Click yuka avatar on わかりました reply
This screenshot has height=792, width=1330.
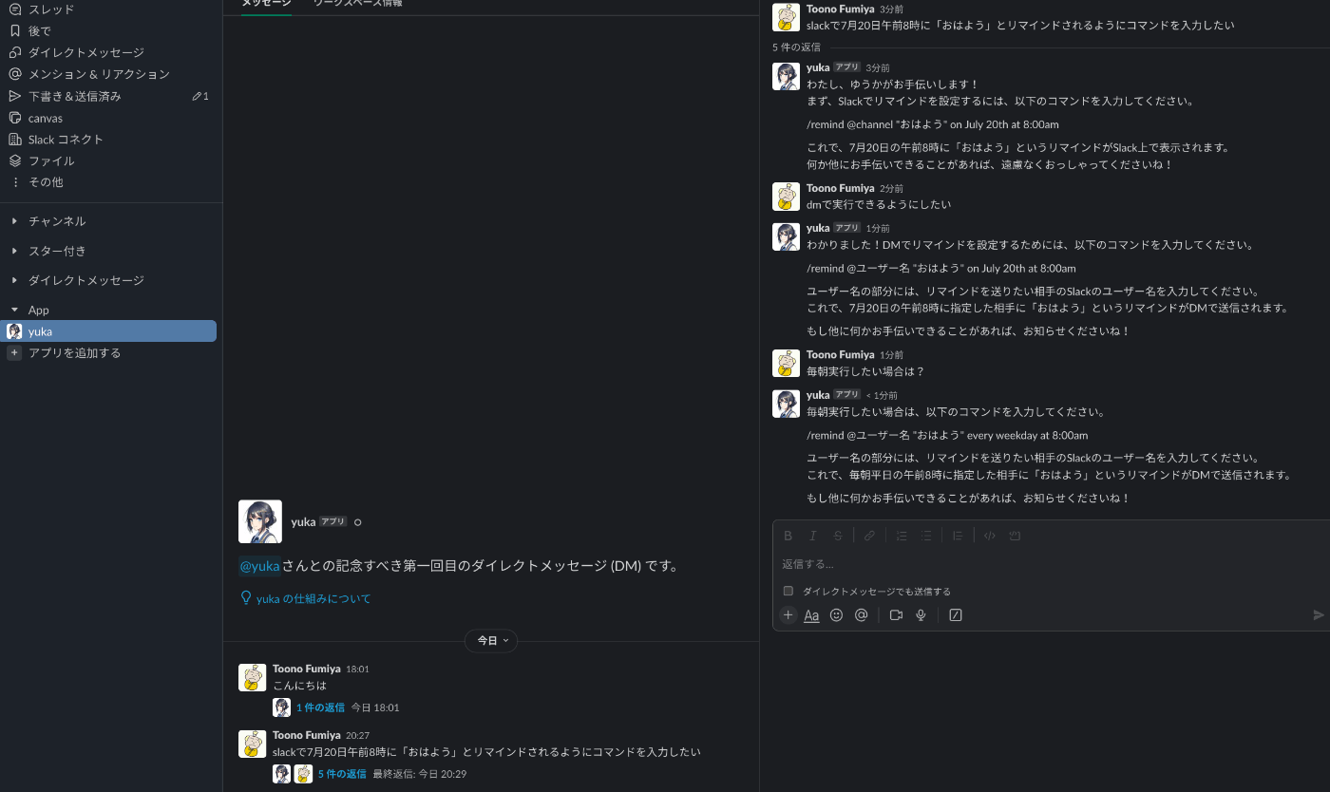786,236
